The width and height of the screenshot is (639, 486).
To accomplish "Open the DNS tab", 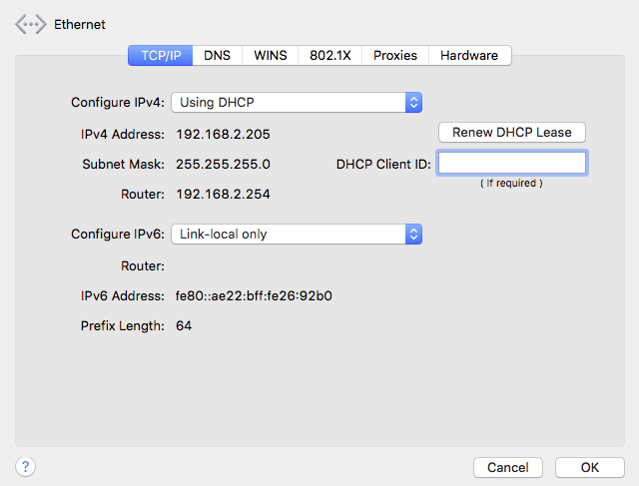I will [x=218, y=56].
